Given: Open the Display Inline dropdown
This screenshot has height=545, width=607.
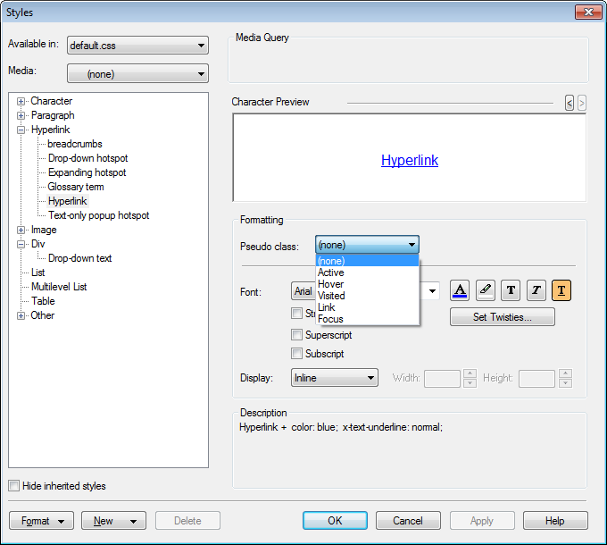Looking at the screenshot, I should coord(335,379).
